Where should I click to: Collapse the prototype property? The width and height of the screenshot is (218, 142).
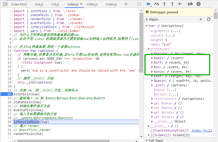pos(149,49)
